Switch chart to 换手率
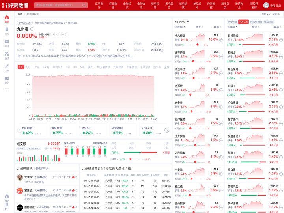Image resolution: width=284 pixels, height=213 pixels. pos(157,67)
